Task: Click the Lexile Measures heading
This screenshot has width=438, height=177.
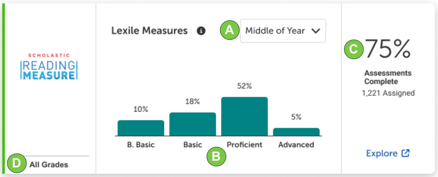Action: [149, 31]
